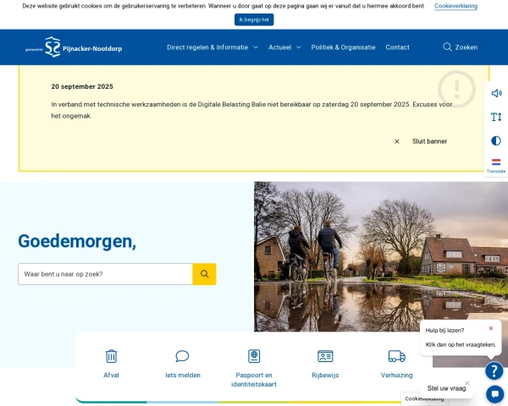Screen dimensions: 508x406
Task: Open the Politiek & Organisatie menu item
Action: click(343, 47)
